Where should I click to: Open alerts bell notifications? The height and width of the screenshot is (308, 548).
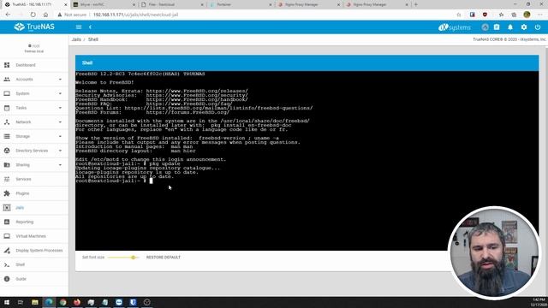(x=510, y=27)
